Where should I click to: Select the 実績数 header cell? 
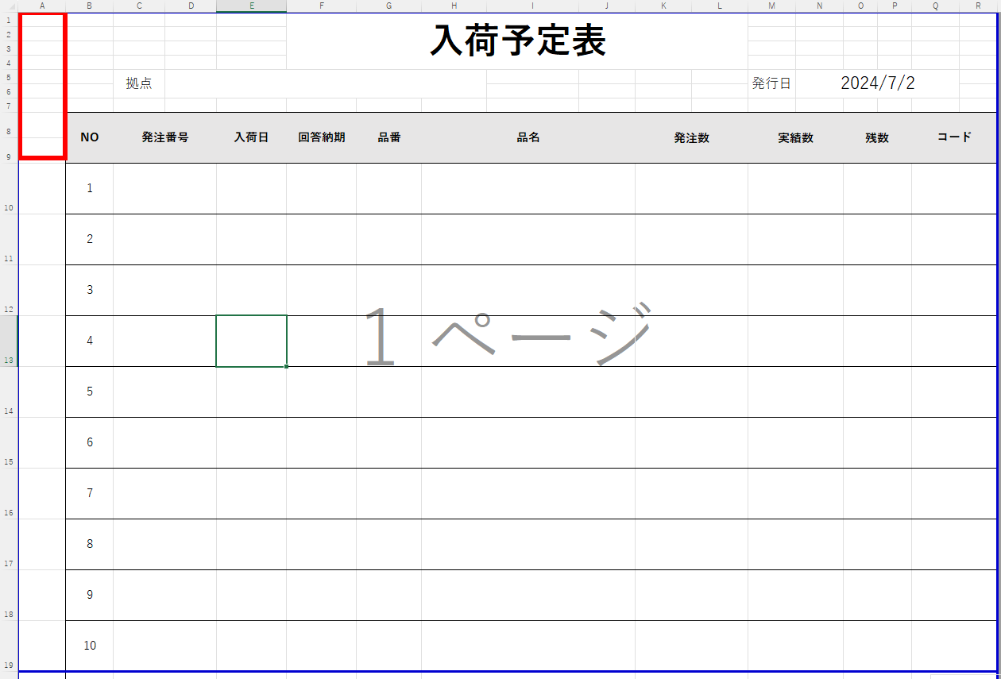click(795, 137)
